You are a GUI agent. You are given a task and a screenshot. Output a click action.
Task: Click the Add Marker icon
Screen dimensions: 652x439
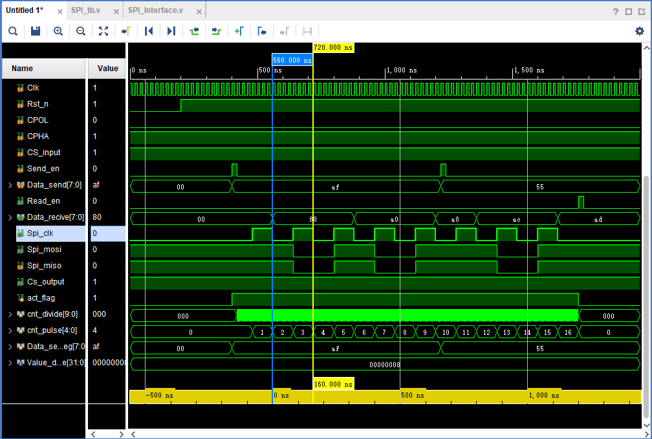pyautogui.click(x=239, y=31)
